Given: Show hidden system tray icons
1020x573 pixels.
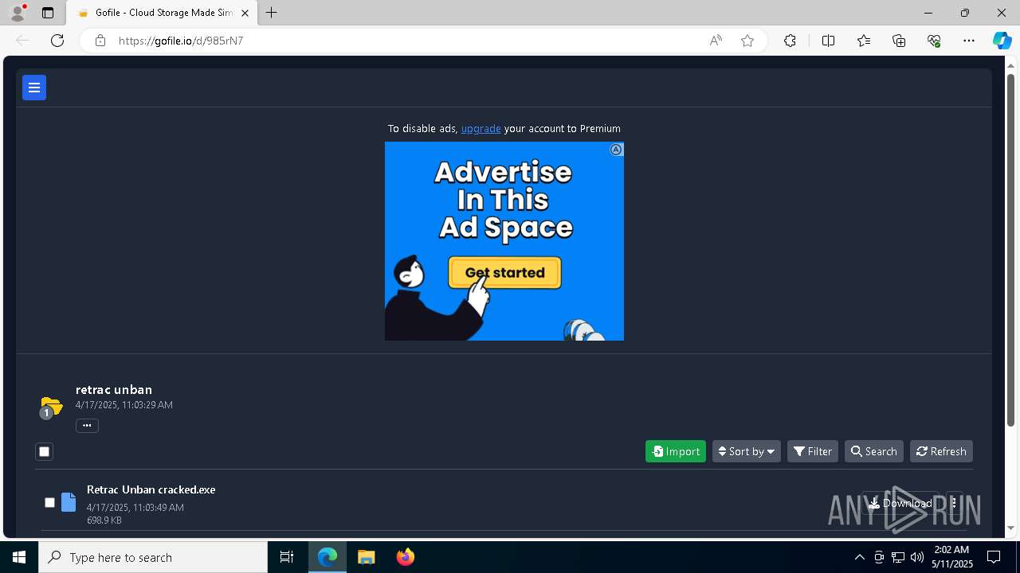Looking at the screenshot, I should (859, 557).
